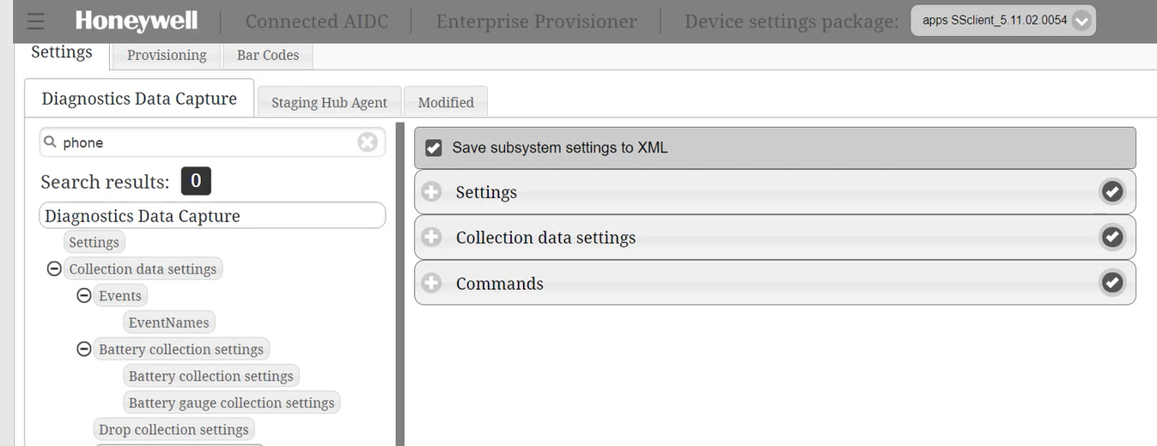The image size is (1157, 446).
Task: Collapse Collection data settings tree node
Action: tap(54, 269)
